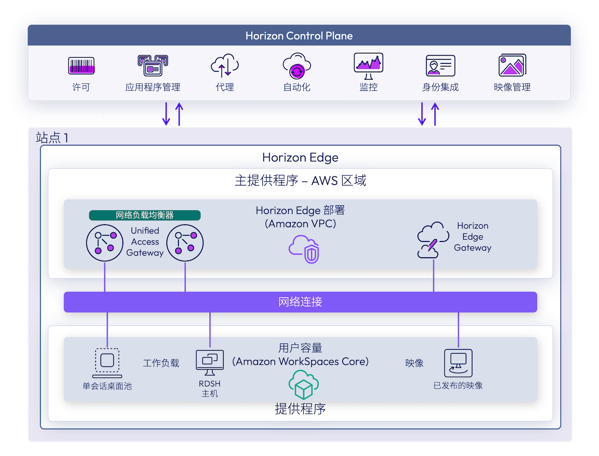The image size is (599, 456).
Task: Click the 应用程序管理 caption text
Action: coord(153,87)
